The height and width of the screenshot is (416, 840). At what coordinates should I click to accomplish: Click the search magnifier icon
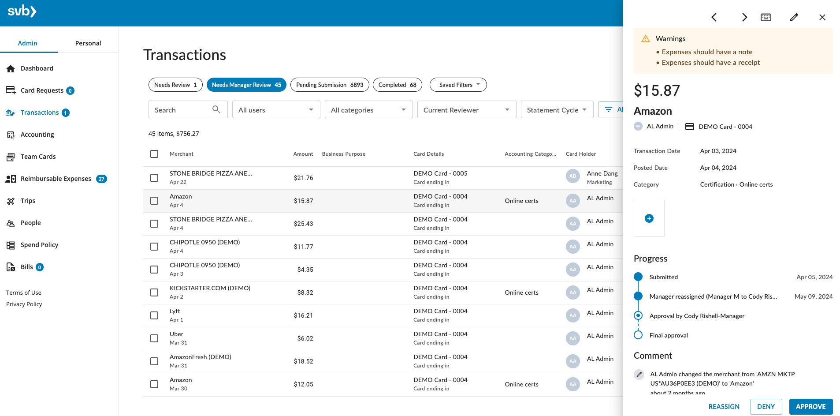tap(216, 109)
